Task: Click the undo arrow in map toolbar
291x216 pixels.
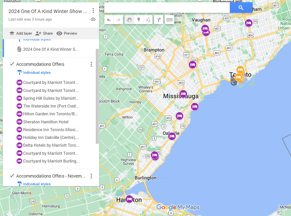Action: click(x=109, y=20)
